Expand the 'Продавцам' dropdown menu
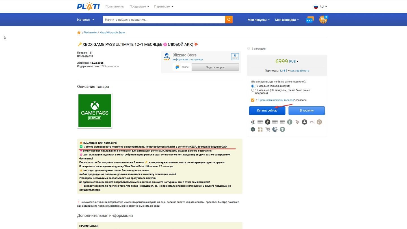This screenshot has height=229, width=407. (139, 7)
